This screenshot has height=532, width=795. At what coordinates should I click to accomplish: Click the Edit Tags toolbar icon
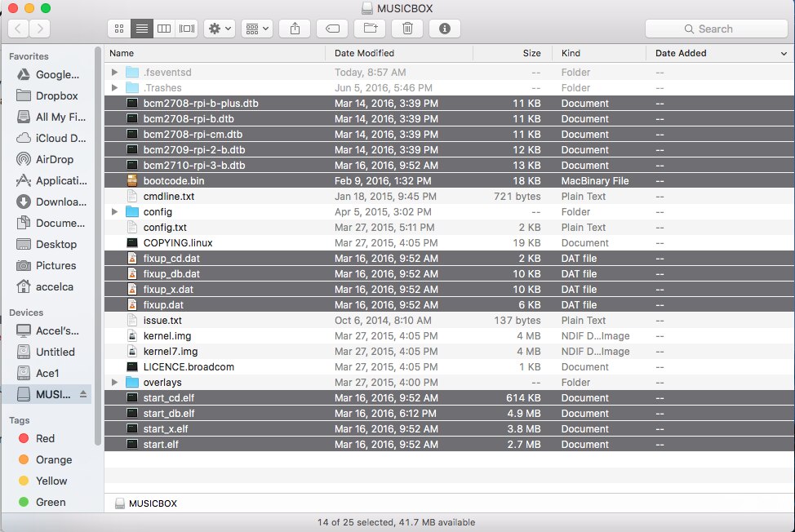click(332, 29)
